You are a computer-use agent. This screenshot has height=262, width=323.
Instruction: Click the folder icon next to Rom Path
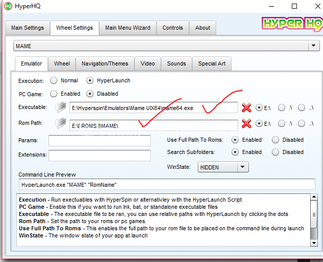click(x=61, y=124)
